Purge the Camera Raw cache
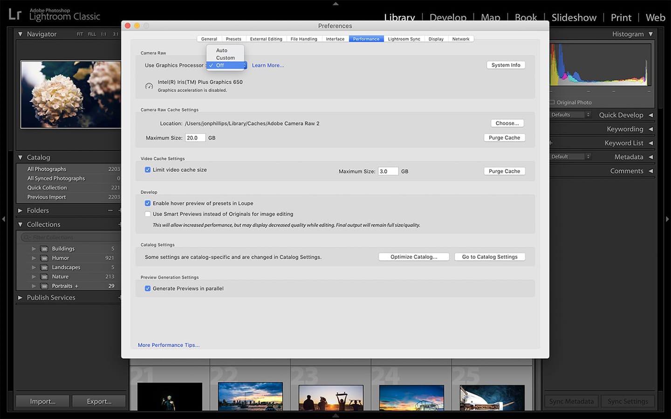The width and height of the screenshot is (671, 419). 504,138
